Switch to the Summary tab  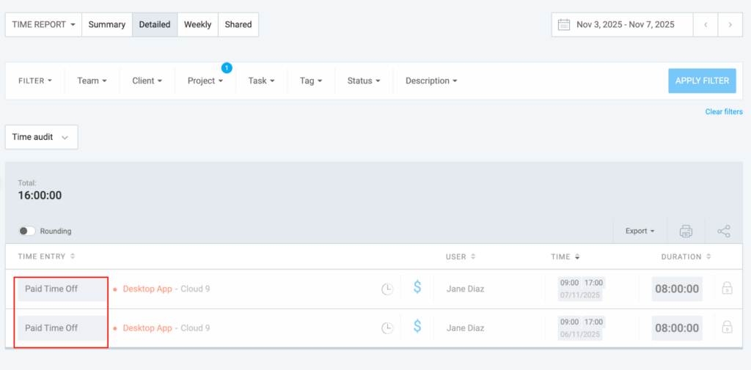point(107,24)
